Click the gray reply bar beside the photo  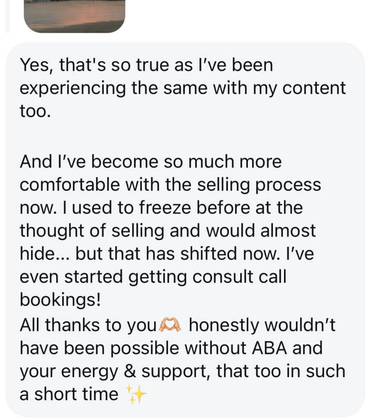coord(7,16)
